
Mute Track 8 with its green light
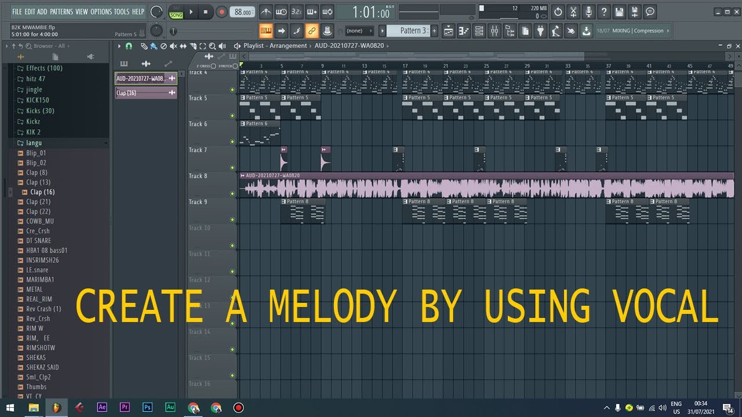pyautogui.click(x=232, y=194)
